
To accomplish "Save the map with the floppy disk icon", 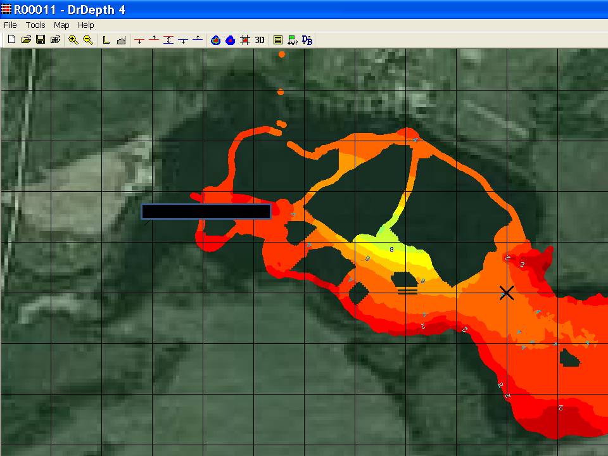I will click(40, 40).
